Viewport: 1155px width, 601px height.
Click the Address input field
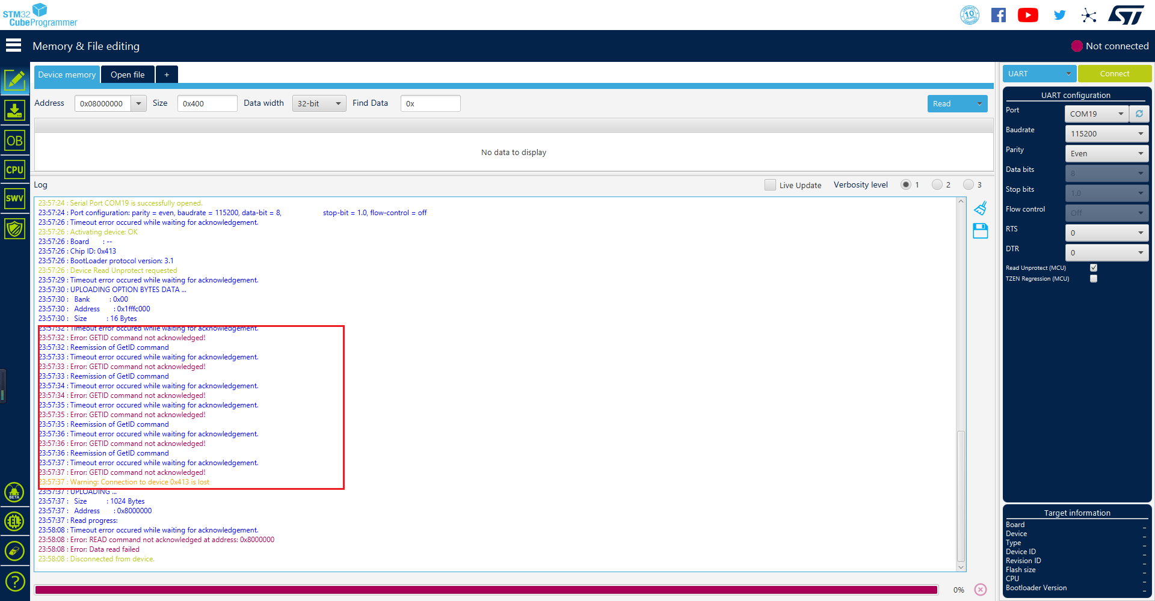pyautogui.click(x=103, y=103)
